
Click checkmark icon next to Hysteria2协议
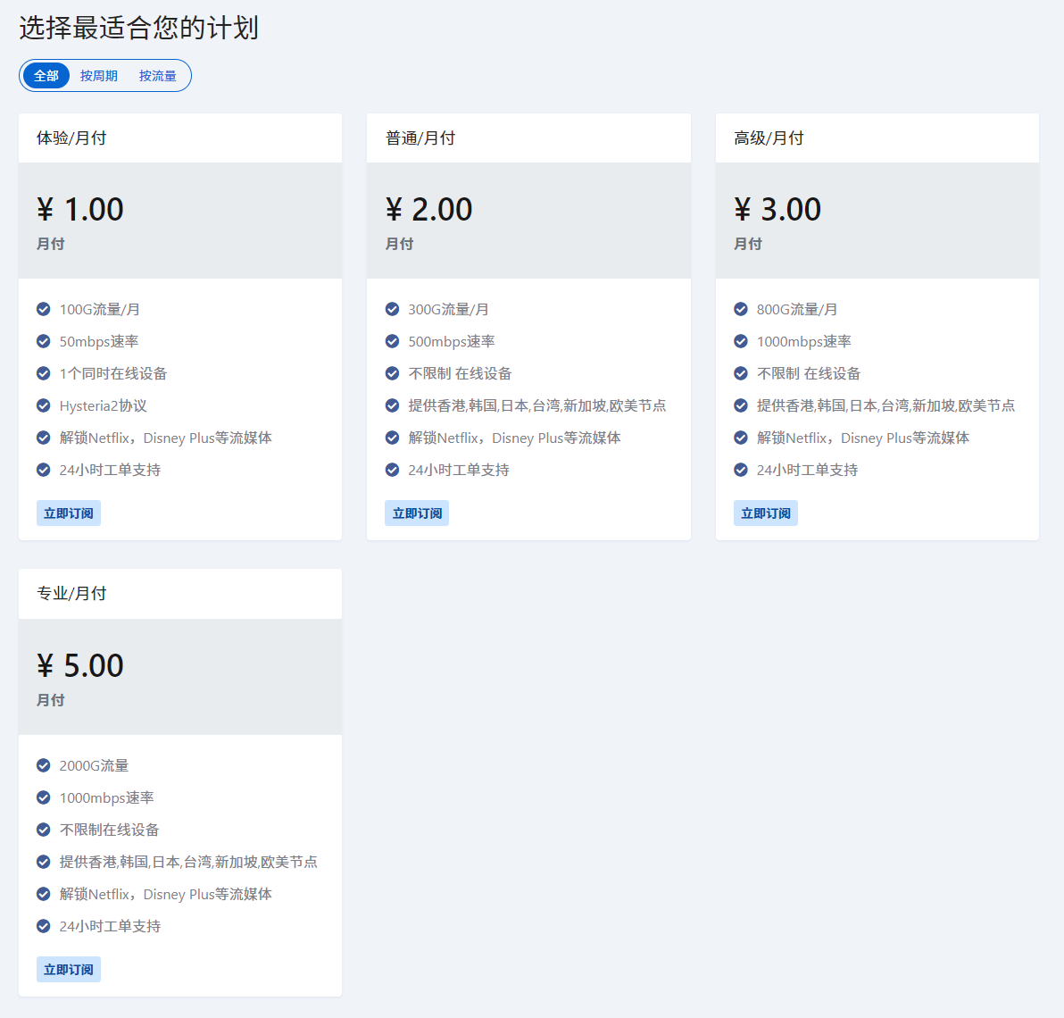pyautogui.click(x=44, y=406)
